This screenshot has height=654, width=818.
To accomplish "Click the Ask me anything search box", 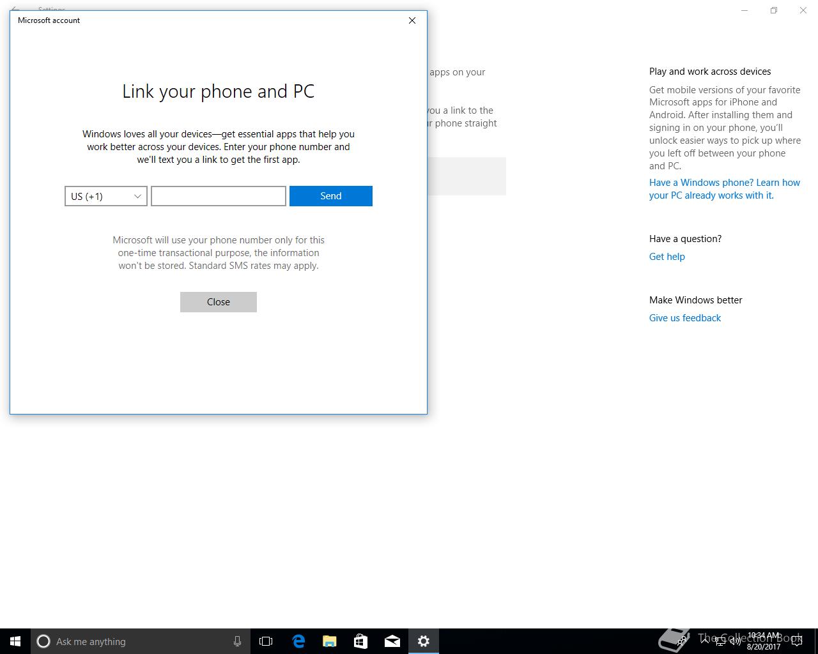I will (x=141, y=641).
